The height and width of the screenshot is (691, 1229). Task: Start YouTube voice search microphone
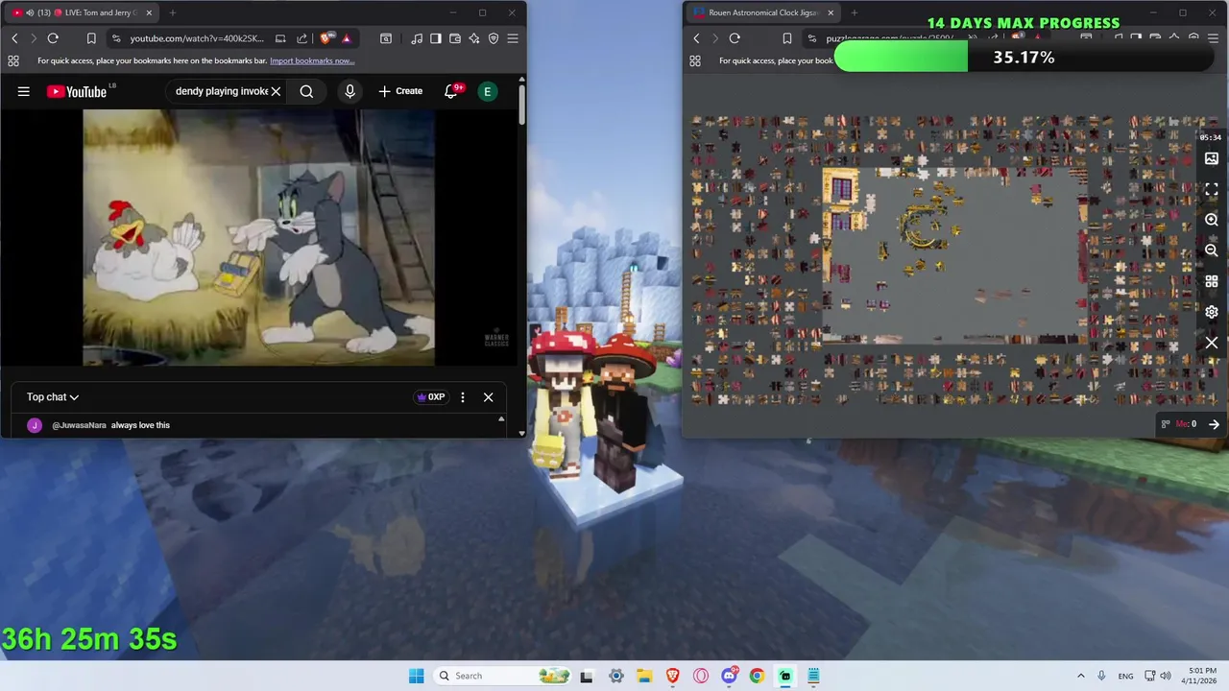click(x=349, y=91)
